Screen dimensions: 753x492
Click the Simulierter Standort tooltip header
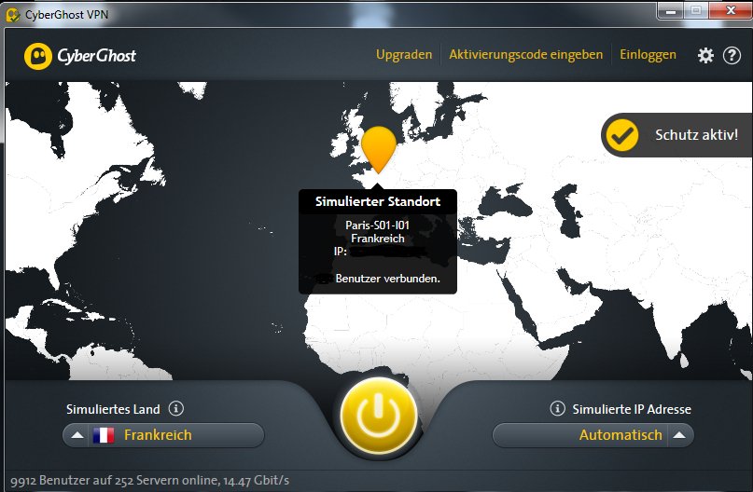[378, 201]
